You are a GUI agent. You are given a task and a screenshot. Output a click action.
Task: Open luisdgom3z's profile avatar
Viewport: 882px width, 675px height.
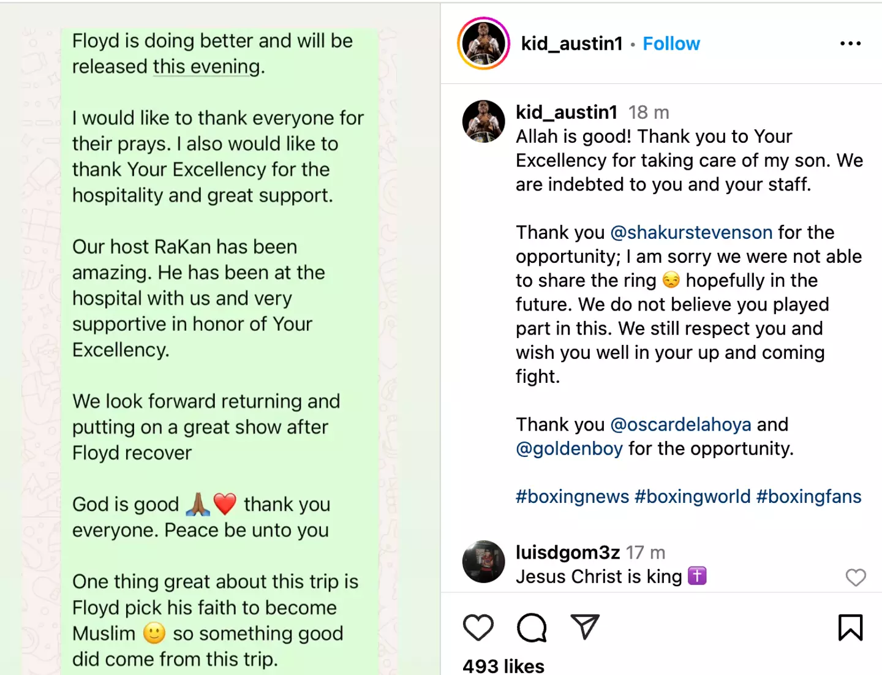click(x=484, y=561)
